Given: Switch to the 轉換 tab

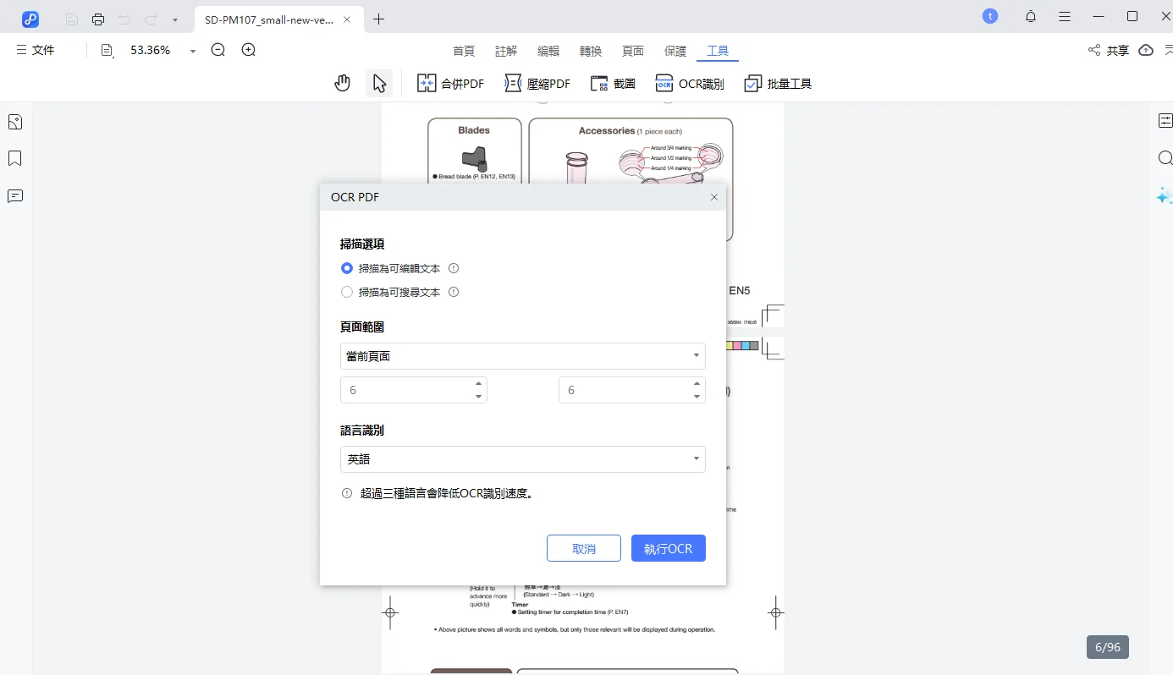Looking at the screenshot, I should (591, 51).
